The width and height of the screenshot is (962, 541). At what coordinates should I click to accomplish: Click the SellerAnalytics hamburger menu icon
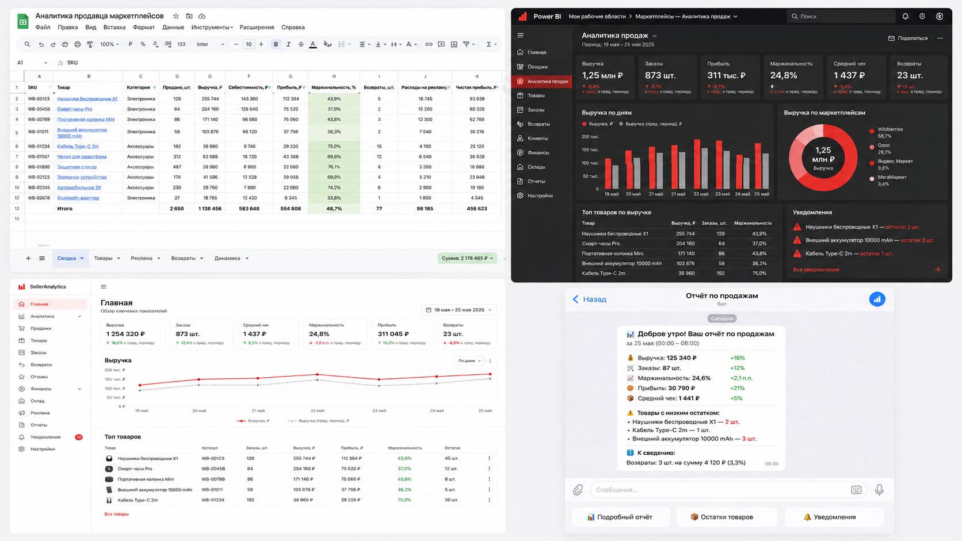pyautogui.click(x=104, y=287)
